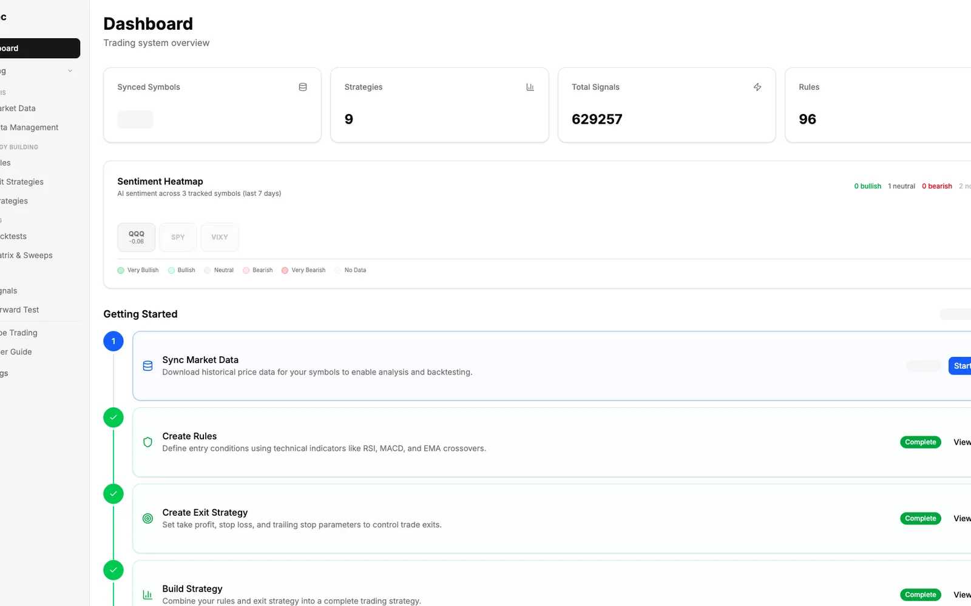The width and height of the screenshot is (971, 606).
Task: Click the Complete badge on Create Exit Strategy
Action: [x=921, y=519]
